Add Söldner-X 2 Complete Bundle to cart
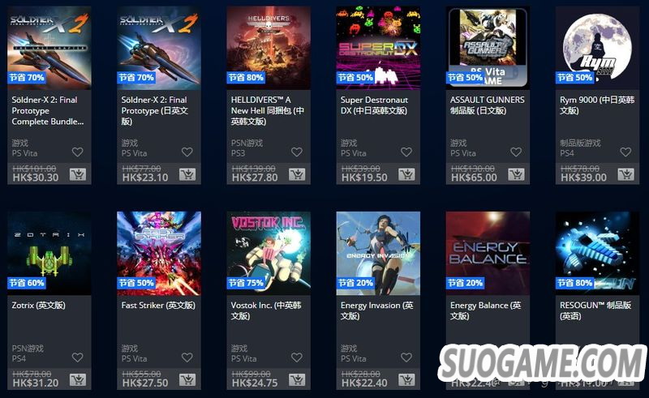The width and height of the screenshot is (649, 398). click(78, 174)
